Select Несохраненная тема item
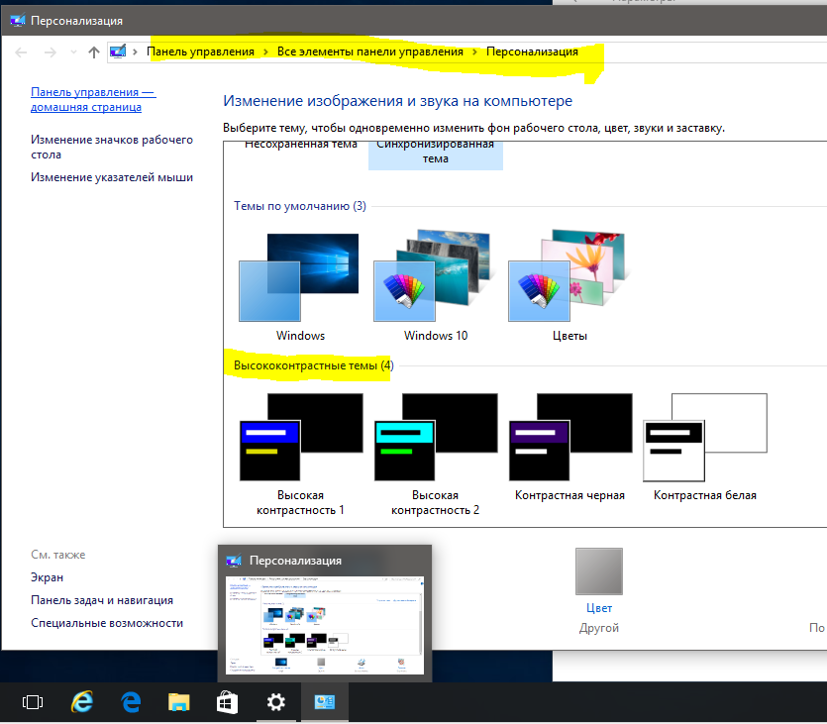The image size is (827, 724). (301, 145)
